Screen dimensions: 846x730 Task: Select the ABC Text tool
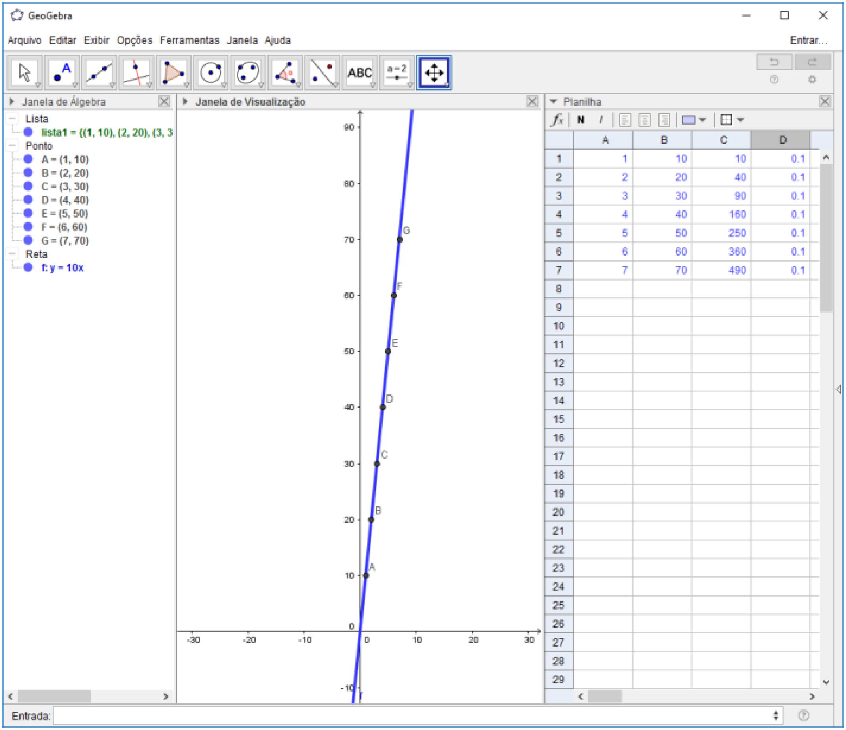coord(359,73)
